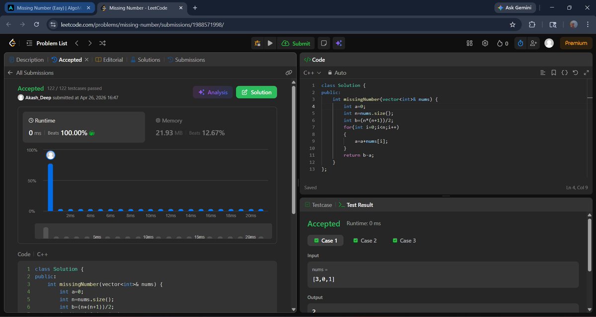
Task: Open the browser profile avatar in toolbar
Action: [x=574, y=24]
